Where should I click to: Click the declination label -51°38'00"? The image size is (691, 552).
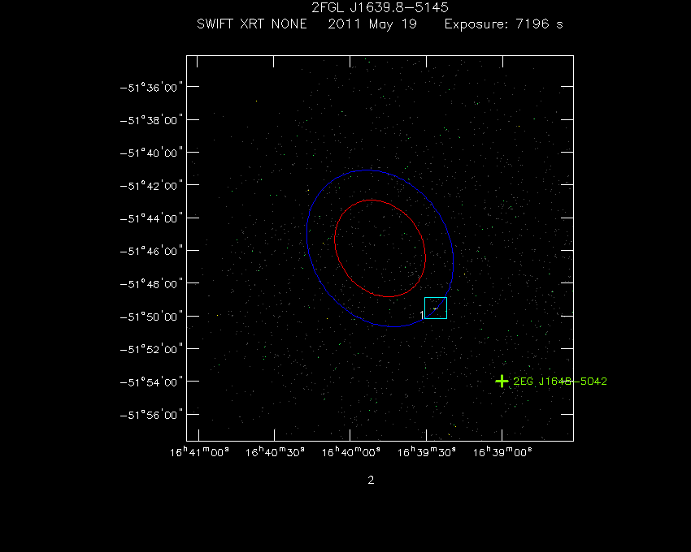pos(151,120)
